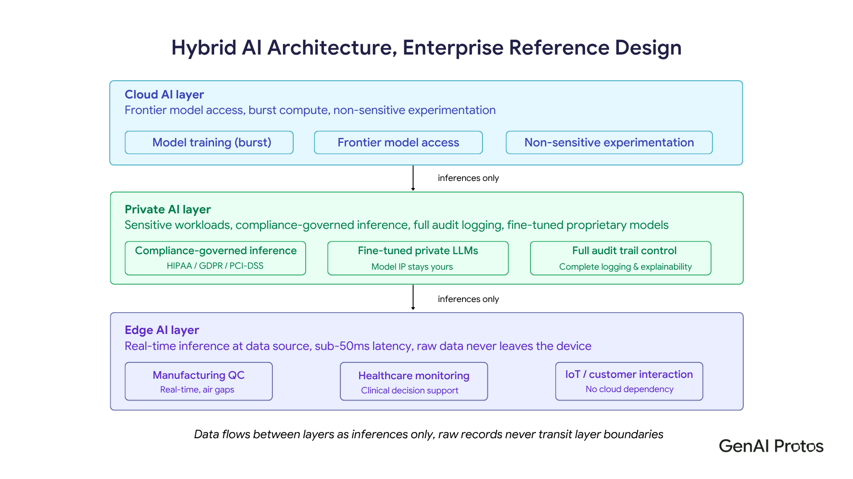Click 'inferences only' label between Cloud and Private layers
853x479 pixels.
[468, 178]
